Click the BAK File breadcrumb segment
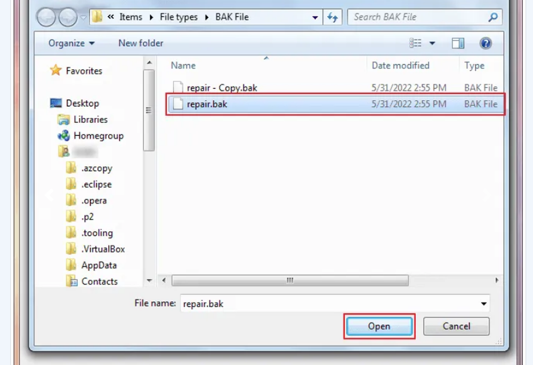 [232, 17]
